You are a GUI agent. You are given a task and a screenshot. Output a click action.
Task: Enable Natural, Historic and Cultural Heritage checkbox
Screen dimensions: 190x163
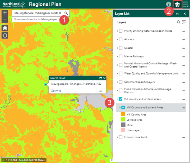tap(121, 65)
